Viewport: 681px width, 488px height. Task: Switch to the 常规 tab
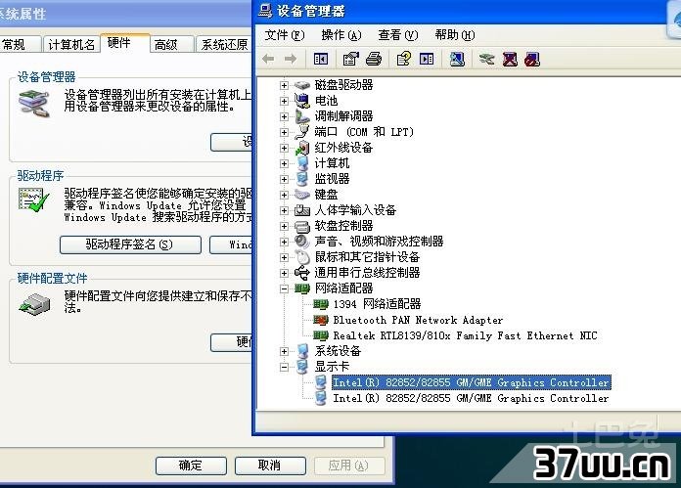pos(20,44)
